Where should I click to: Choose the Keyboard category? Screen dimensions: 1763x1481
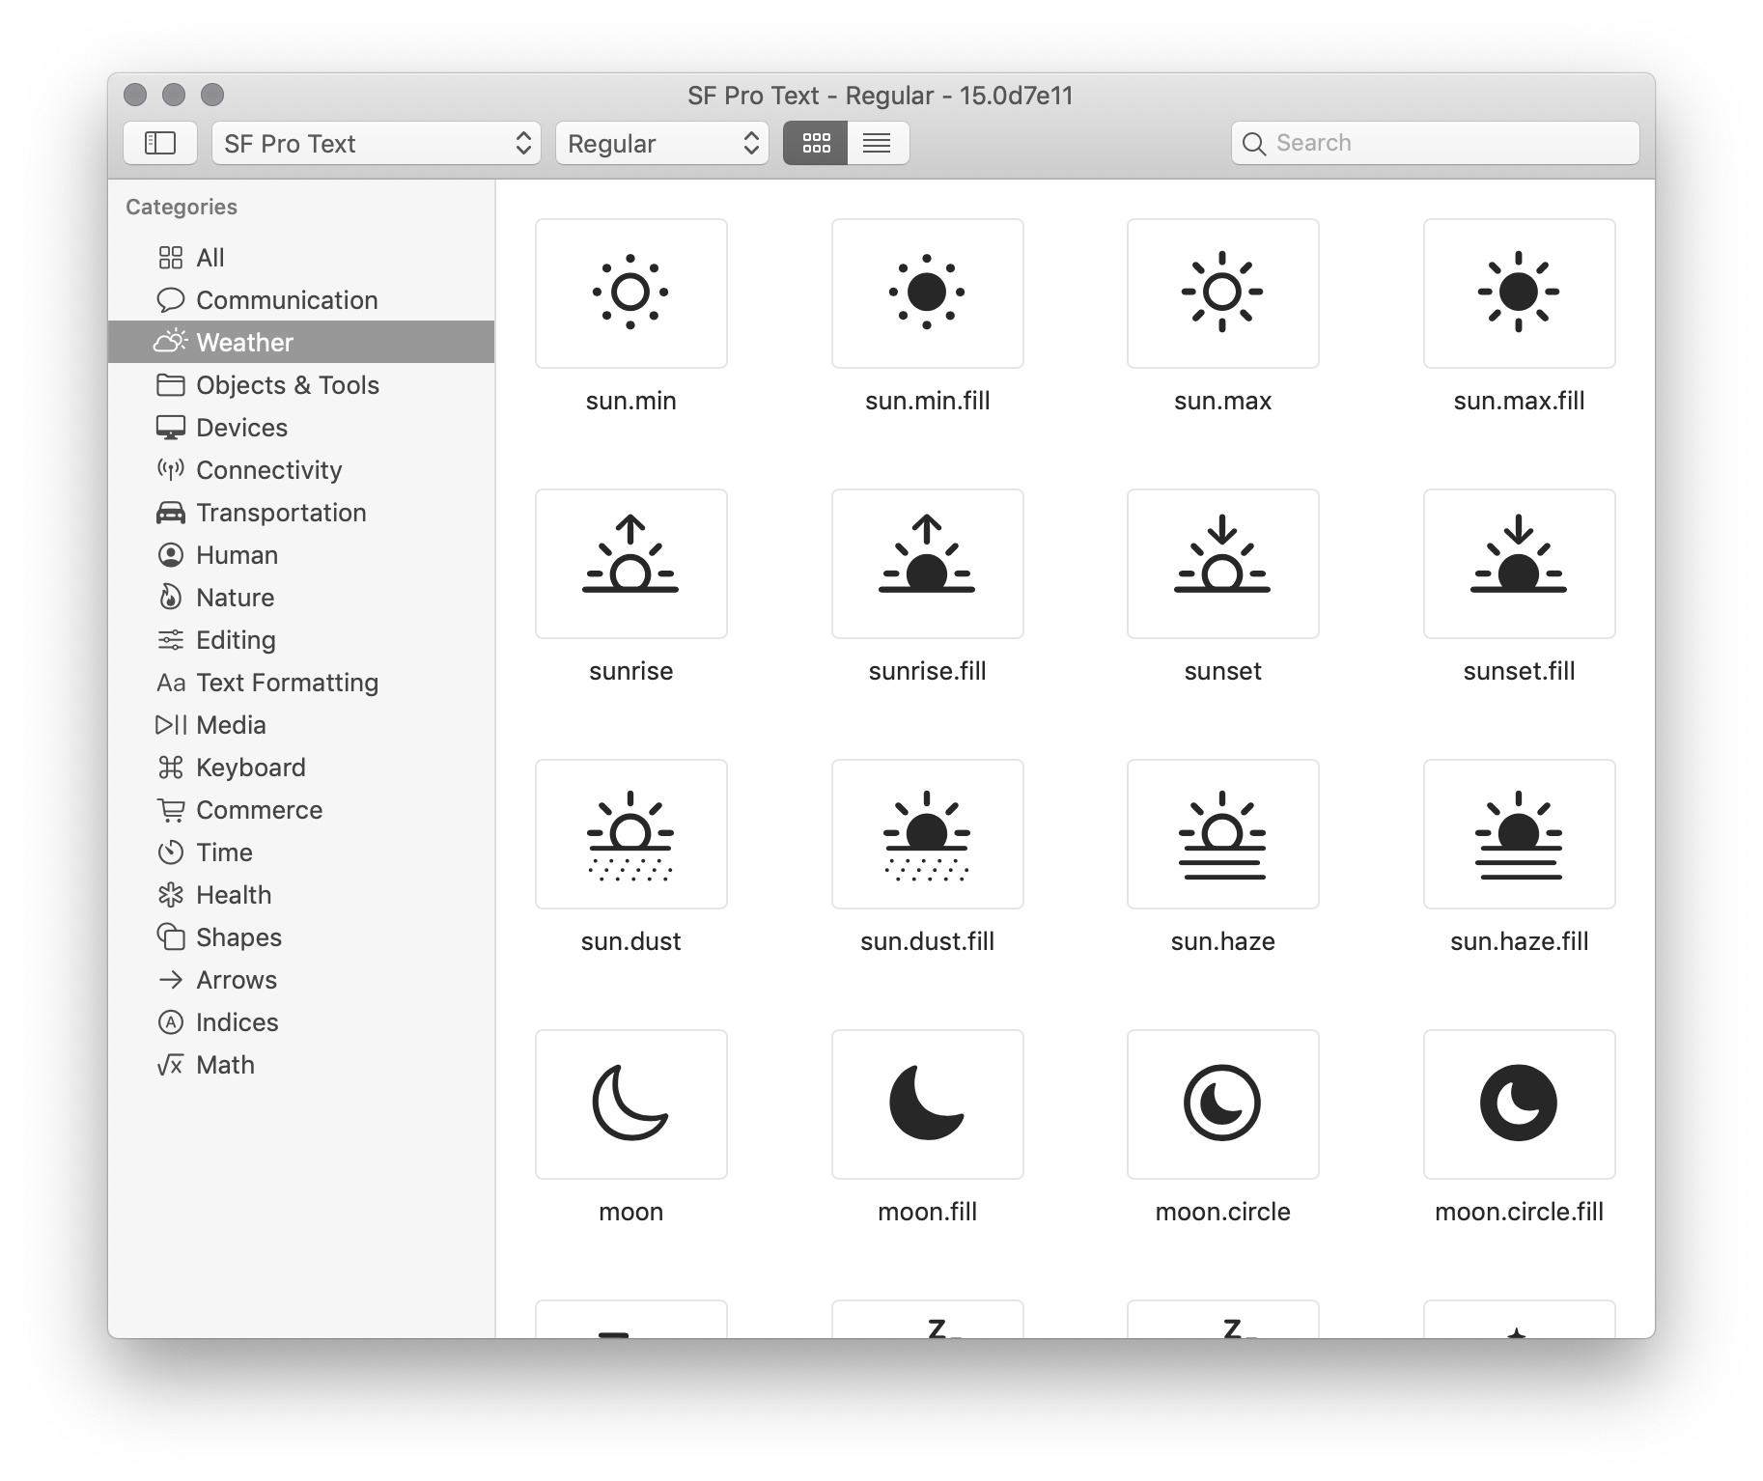[x=301, y=768]
